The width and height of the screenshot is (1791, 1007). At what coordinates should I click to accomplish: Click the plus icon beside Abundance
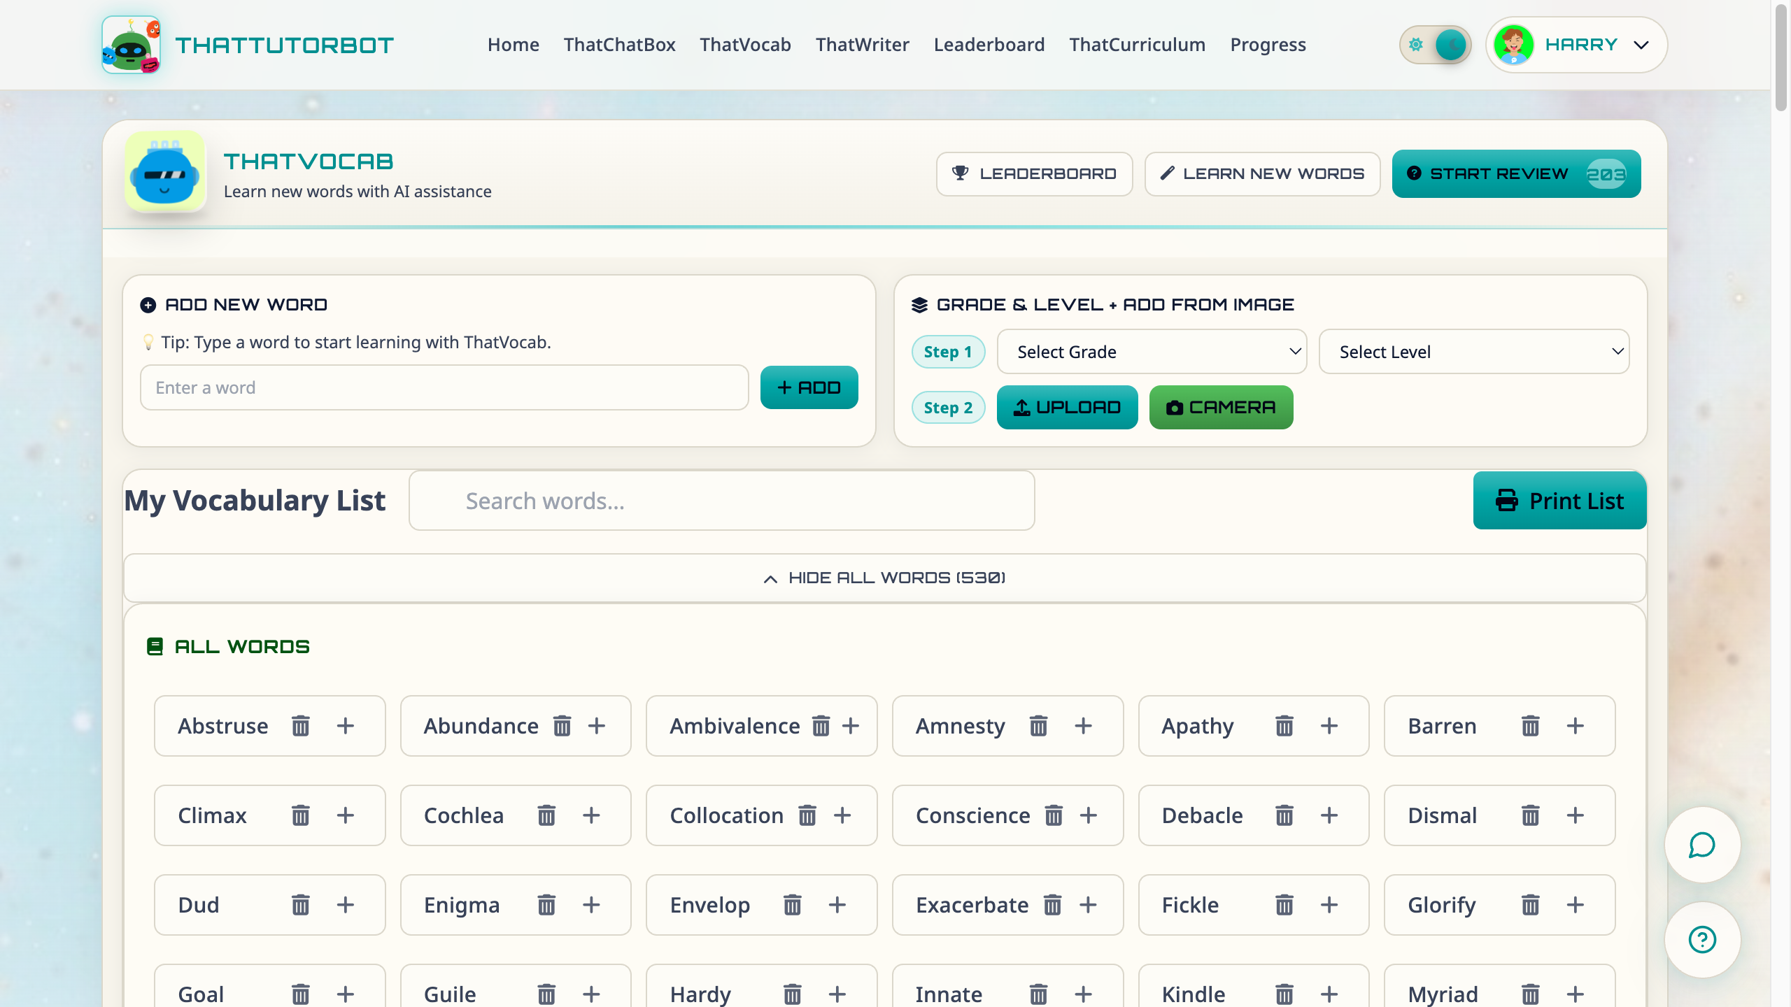tap(597, 726)
